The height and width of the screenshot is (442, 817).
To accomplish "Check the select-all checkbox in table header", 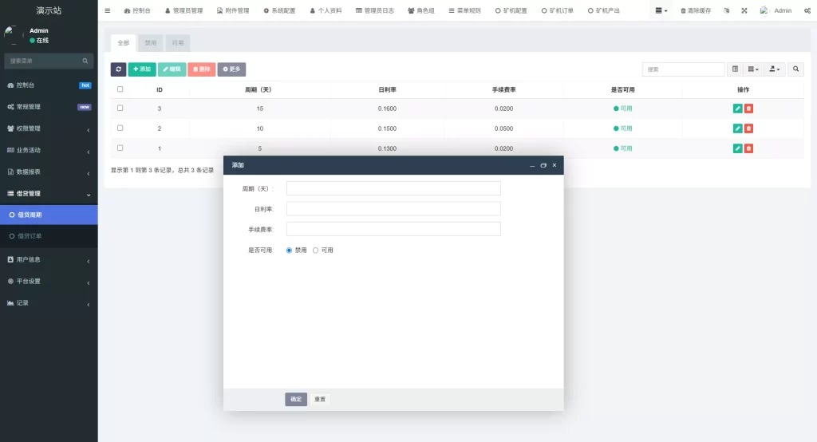I will [x=120, y=89].
